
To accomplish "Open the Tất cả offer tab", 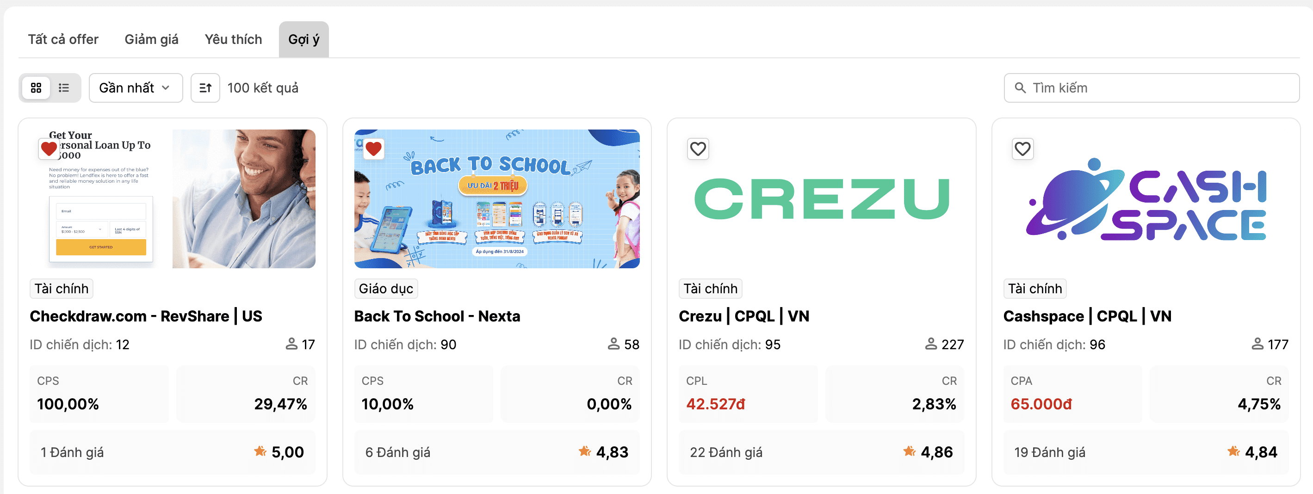I will click(63, 39).
